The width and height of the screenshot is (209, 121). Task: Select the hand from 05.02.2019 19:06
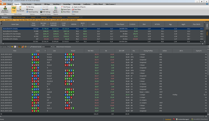(x=103, y=95)
